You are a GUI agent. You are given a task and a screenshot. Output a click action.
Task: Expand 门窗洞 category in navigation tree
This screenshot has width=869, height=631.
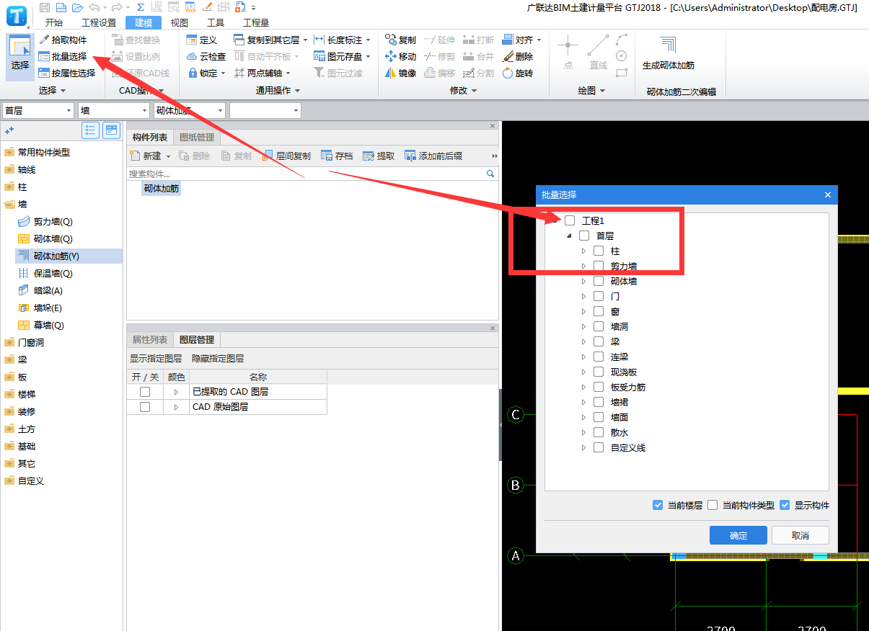pyautogui.click(x=9, y=343)
